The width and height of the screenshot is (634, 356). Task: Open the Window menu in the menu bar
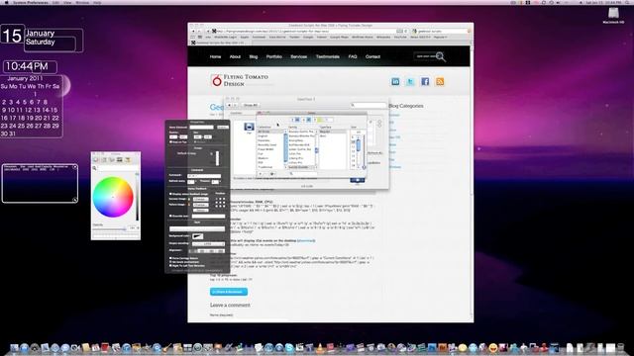click(x=82, y=2)
